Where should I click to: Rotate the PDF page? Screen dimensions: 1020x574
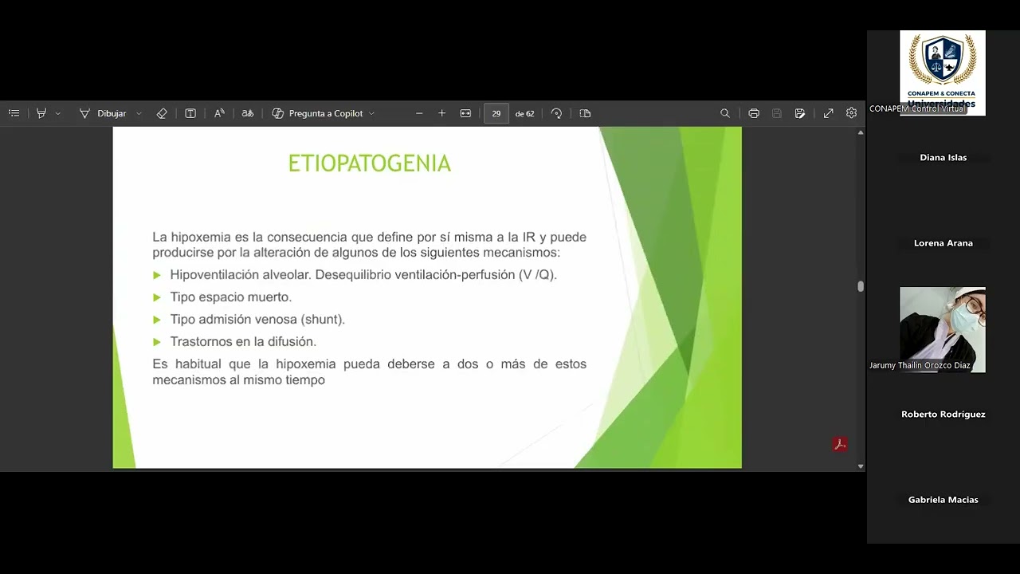tap(556, 113)
